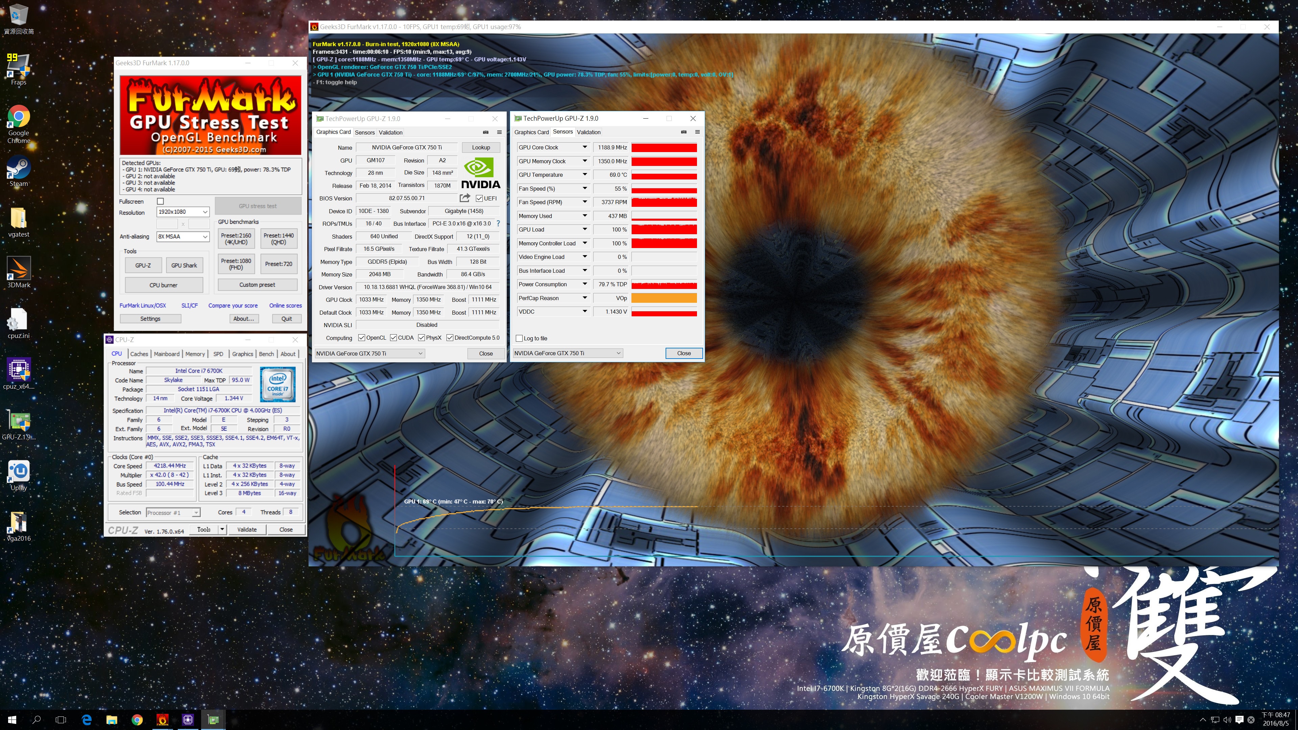Image resolution: width=1298 pixels, height=730 pixels.
Task: Switch to GPU-Z taskbar icon
Action: (213, 720)
